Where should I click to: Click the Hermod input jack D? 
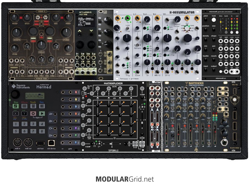click(55, 135)
